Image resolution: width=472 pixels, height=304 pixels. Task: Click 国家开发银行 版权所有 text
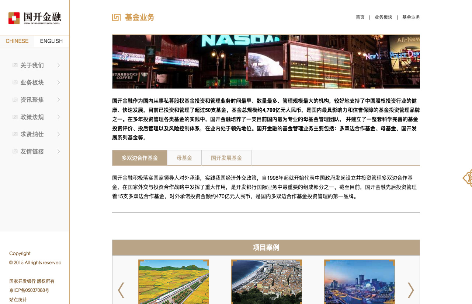tap(32, 281)
